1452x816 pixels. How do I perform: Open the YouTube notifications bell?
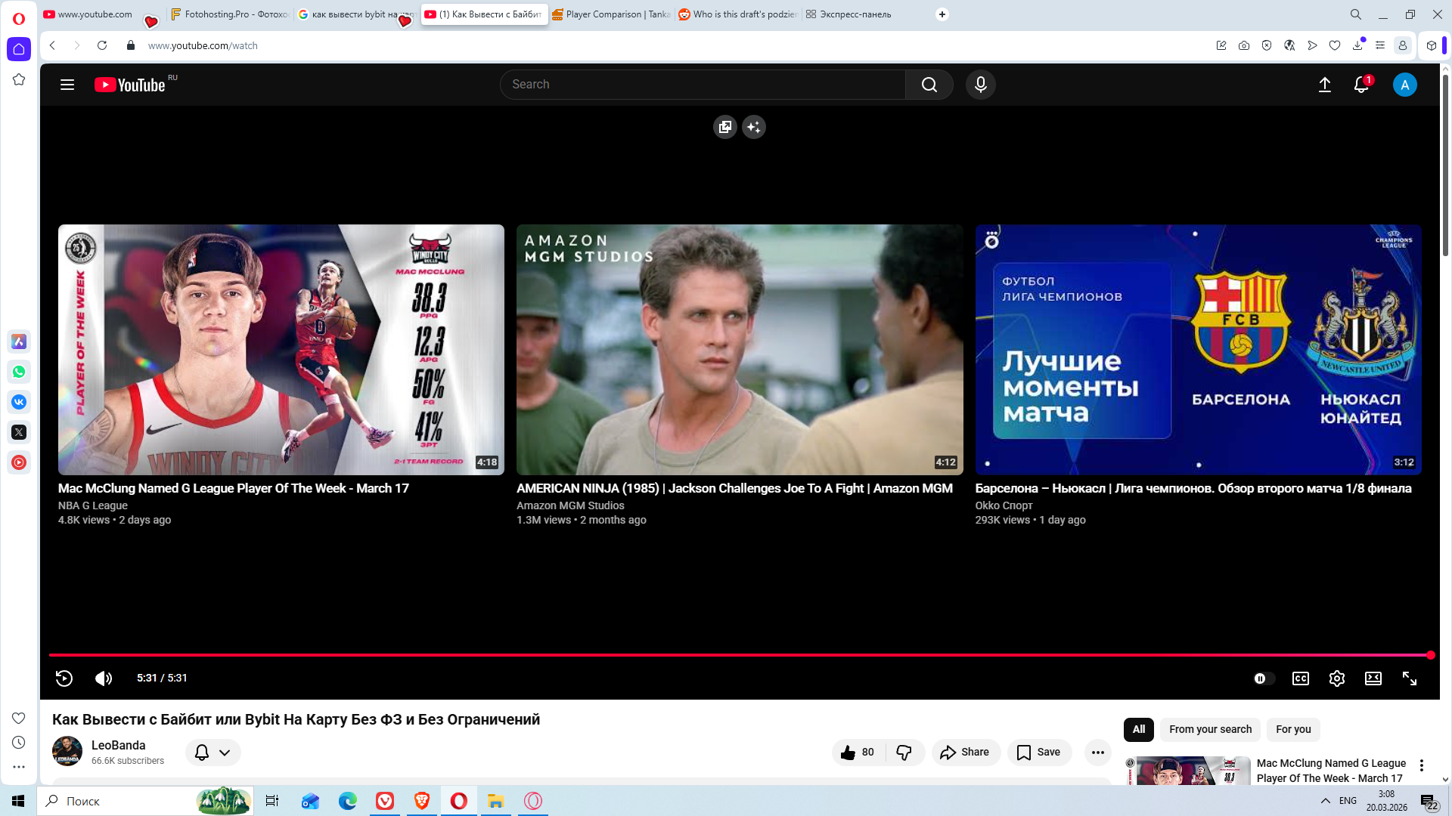(1360, 85)
